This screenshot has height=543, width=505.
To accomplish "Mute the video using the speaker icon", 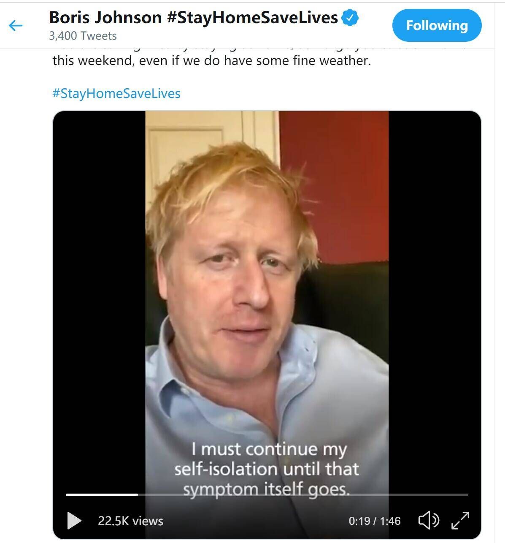I will click(x=428, y=520).
